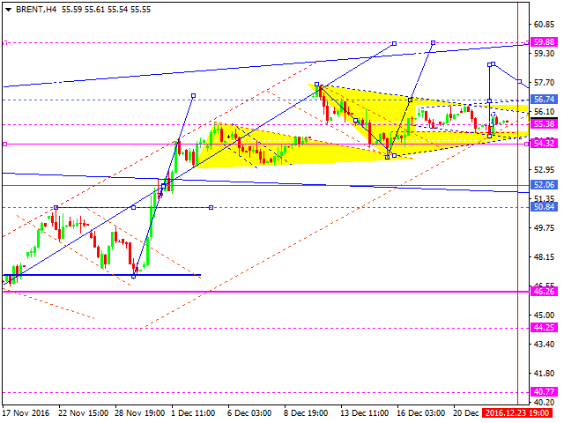Click the 57.70 price scale value
Viewport: 564px width, 423px height.
545,83
